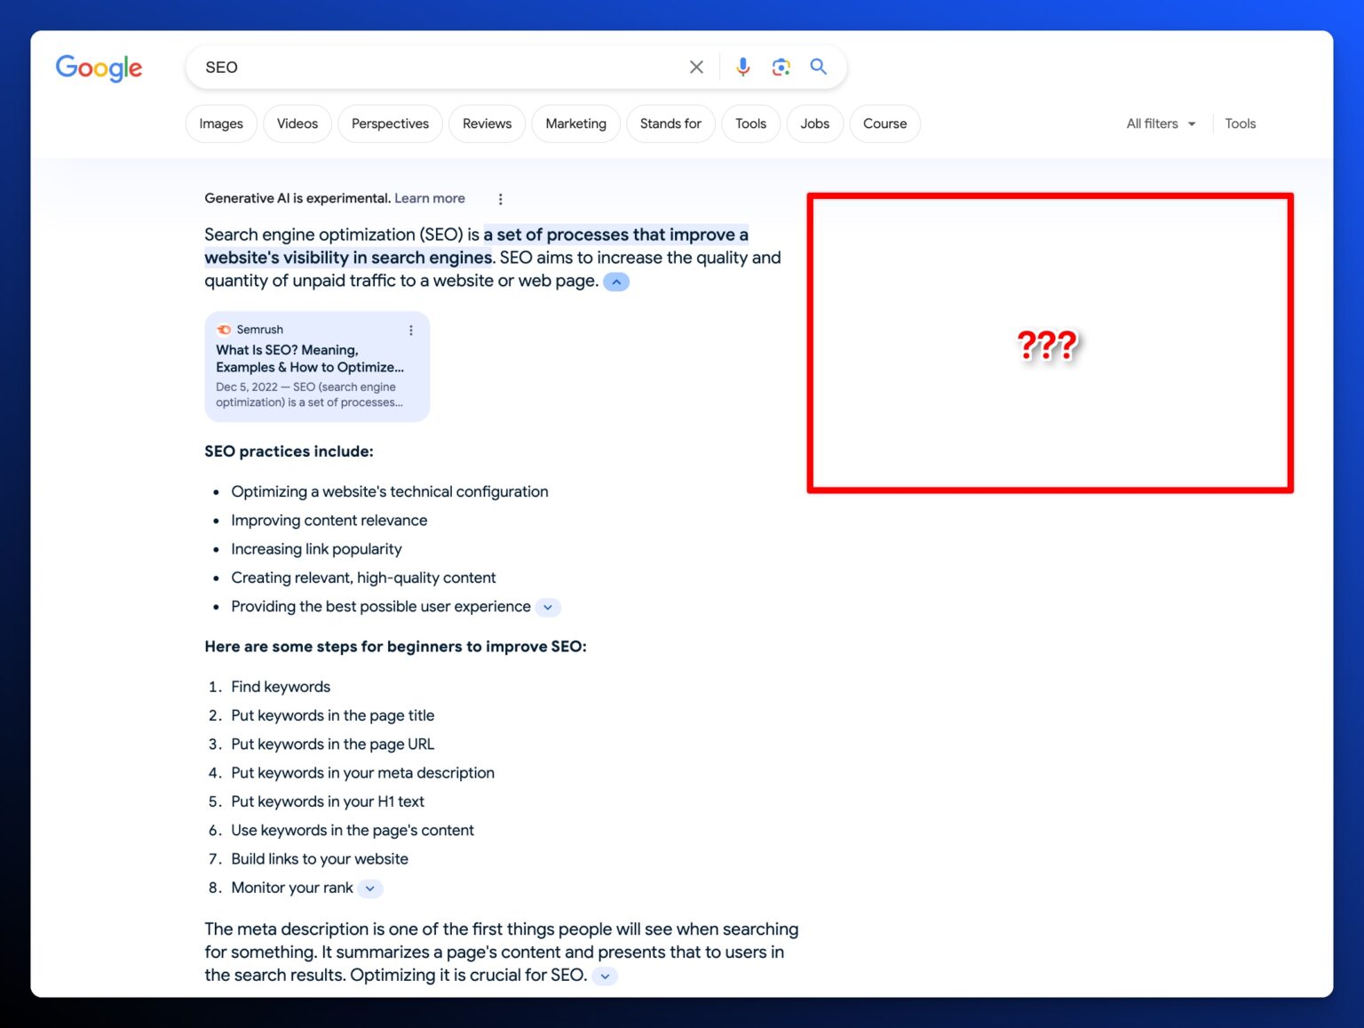Click the Google logo

click(99, 68)
